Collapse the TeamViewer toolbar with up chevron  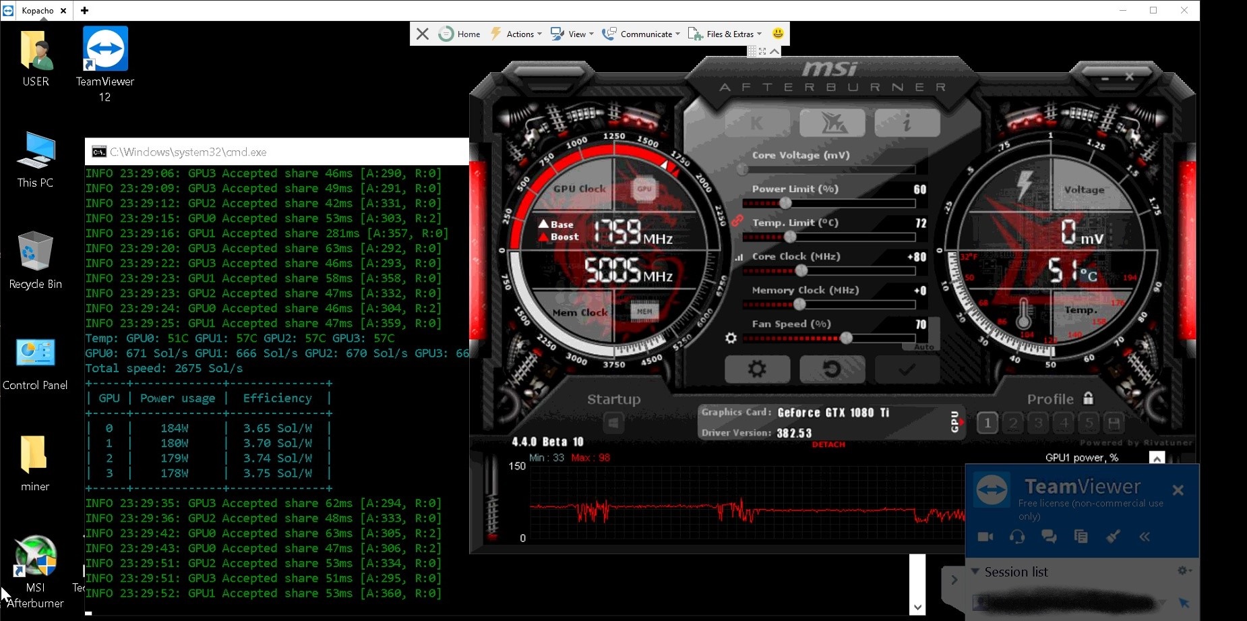(774, 51)
